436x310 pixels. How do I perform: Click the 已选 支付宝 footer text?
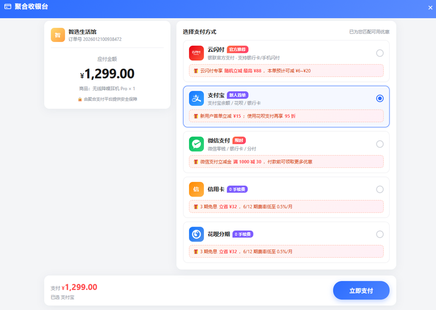pyautogui.click(x=62, y=297)
